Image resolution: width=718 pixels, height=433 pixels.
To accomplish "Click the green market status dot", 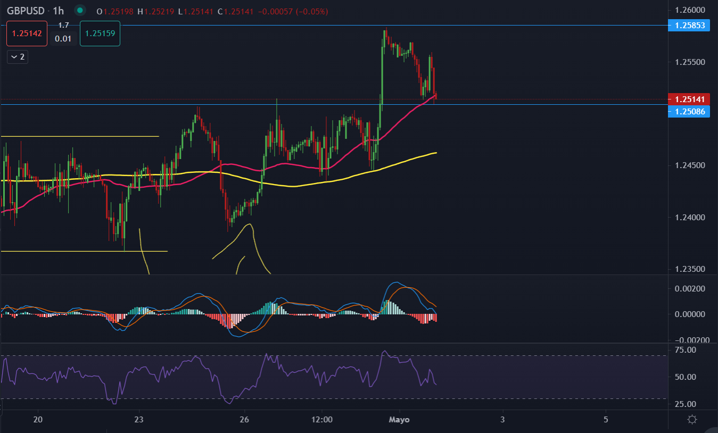I will pos(80,10).
